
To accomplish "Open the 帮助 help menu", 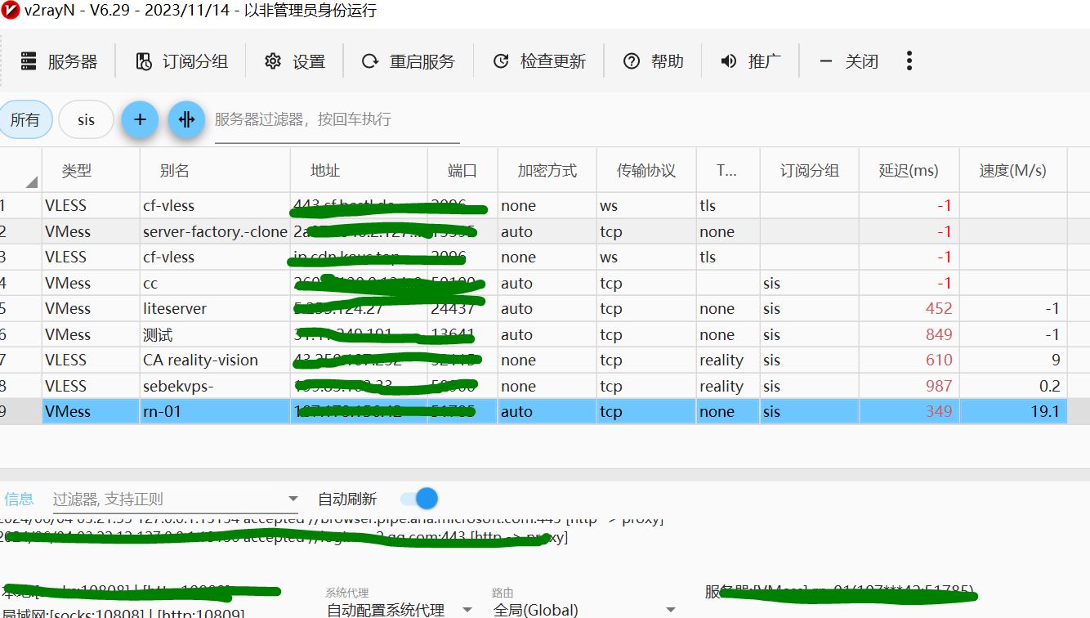I will pyautogui.click(x=653, y=61).
